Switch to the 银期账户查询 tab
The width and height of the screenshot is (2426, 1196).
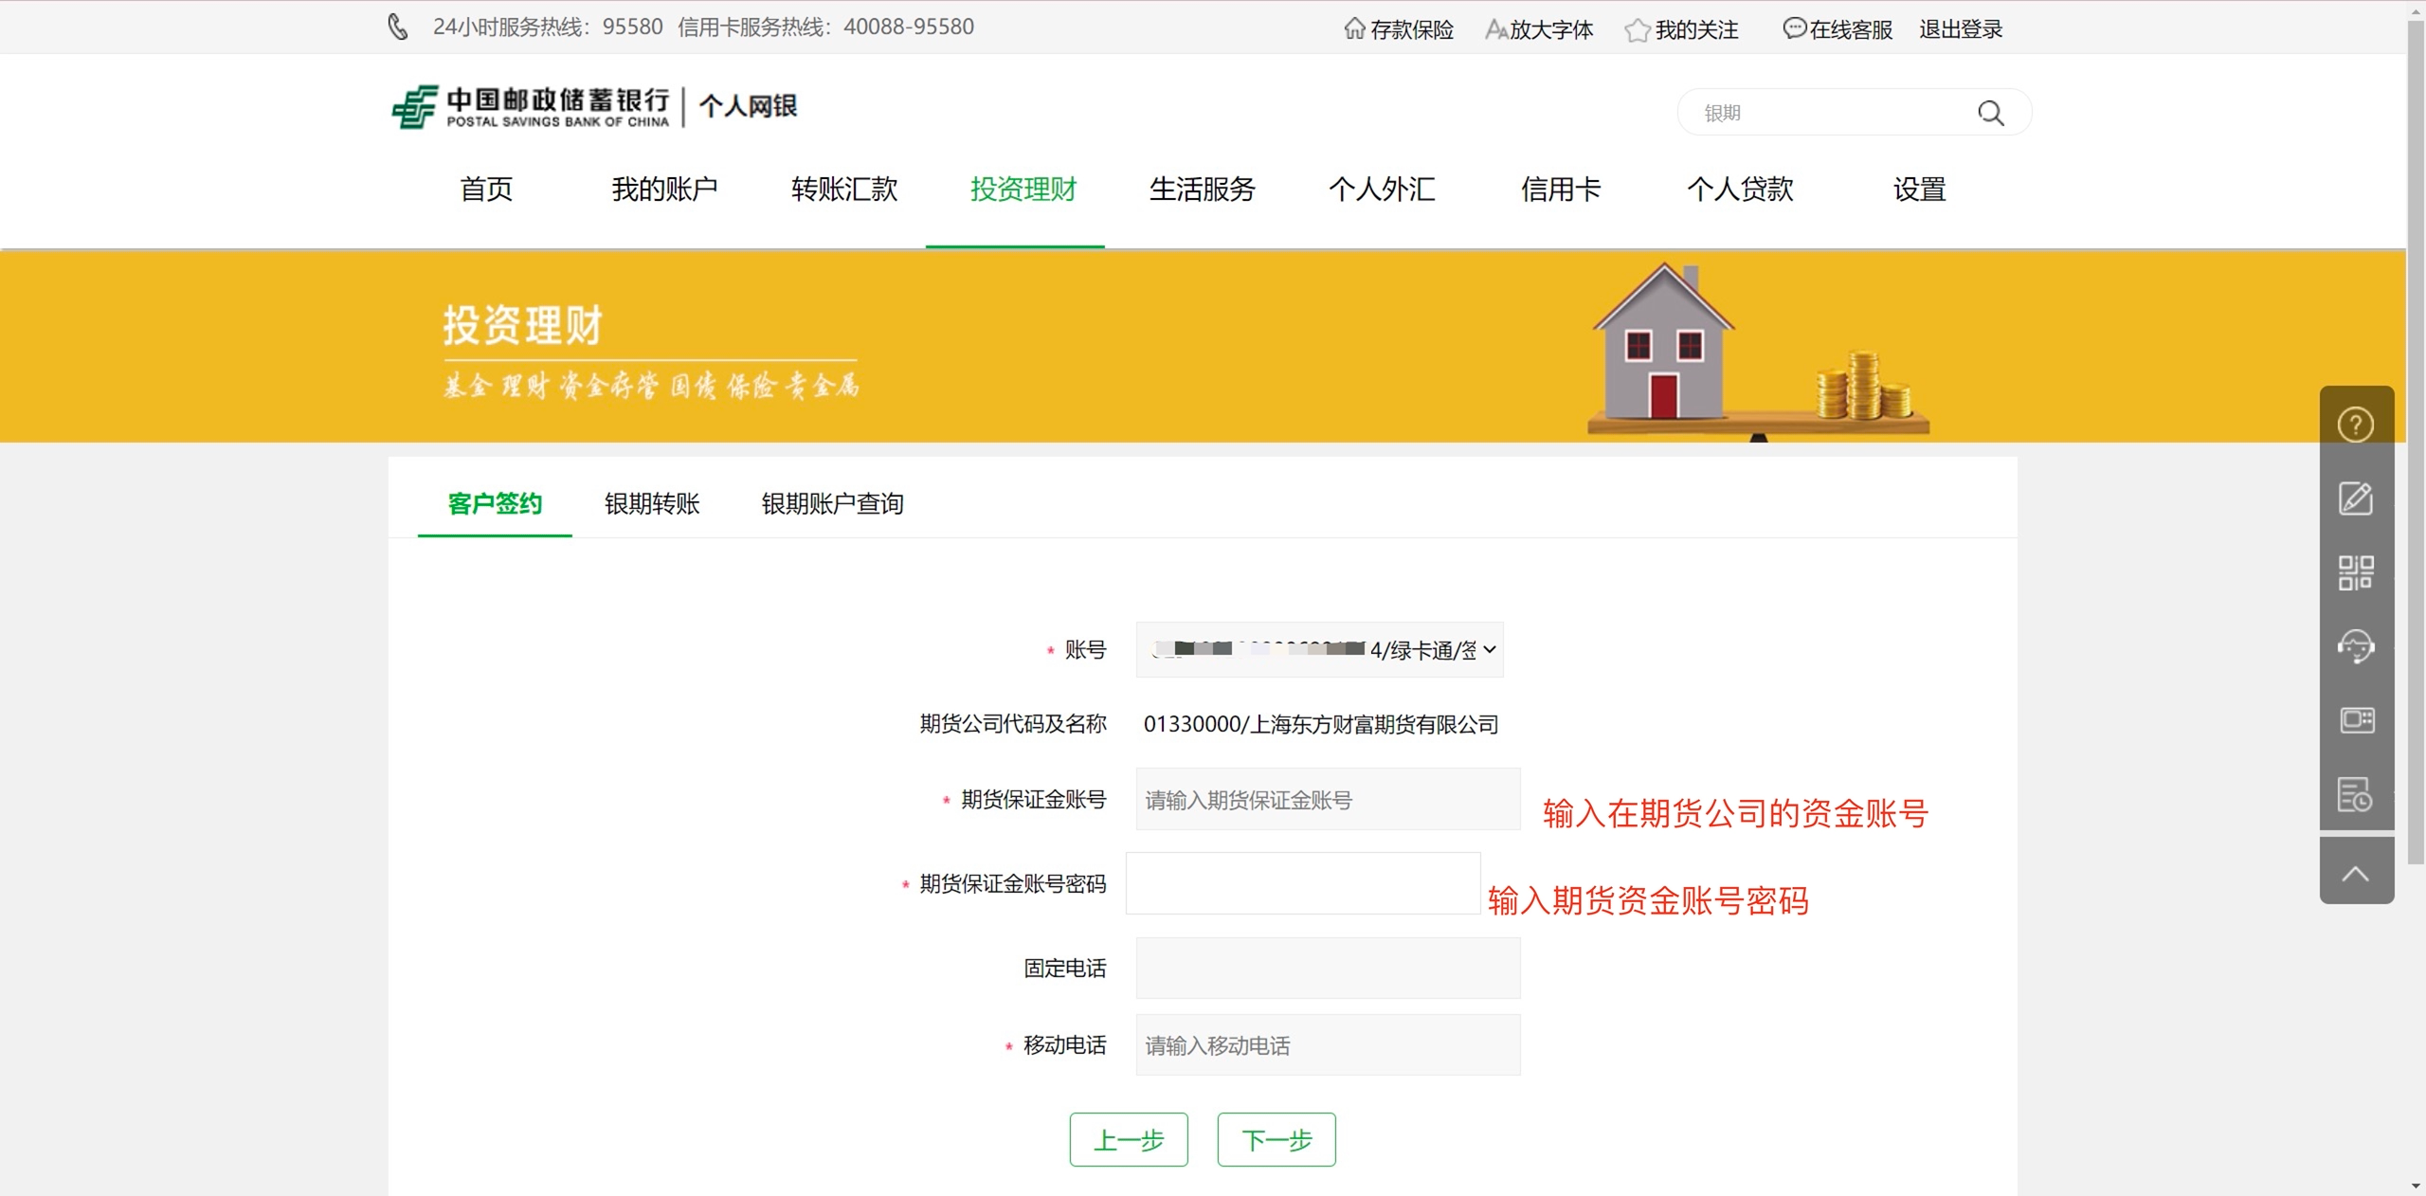832,504
